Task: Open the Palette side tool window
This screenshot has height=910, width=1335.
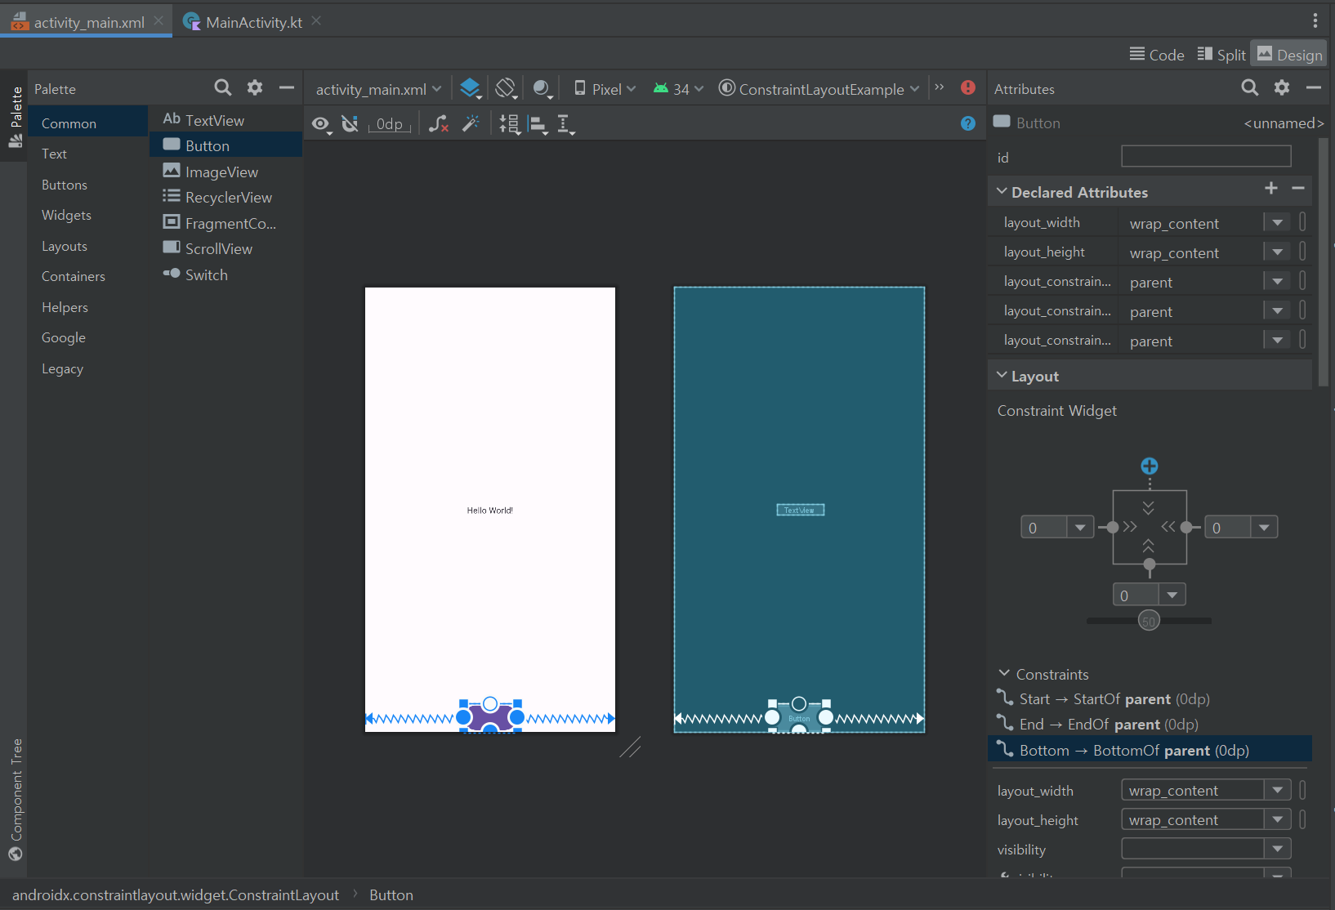Action: [x=16, y=117]
